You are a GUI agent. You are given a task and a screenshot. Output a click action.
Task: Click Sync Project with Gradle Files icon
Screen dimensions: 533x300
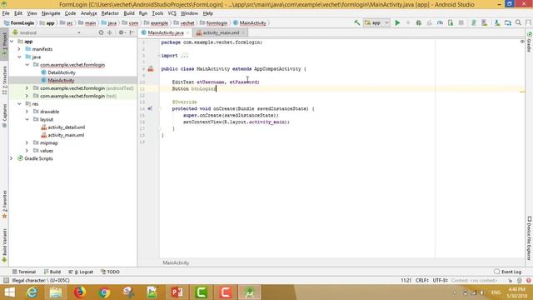pyautogui.click(x=474, y=22)
